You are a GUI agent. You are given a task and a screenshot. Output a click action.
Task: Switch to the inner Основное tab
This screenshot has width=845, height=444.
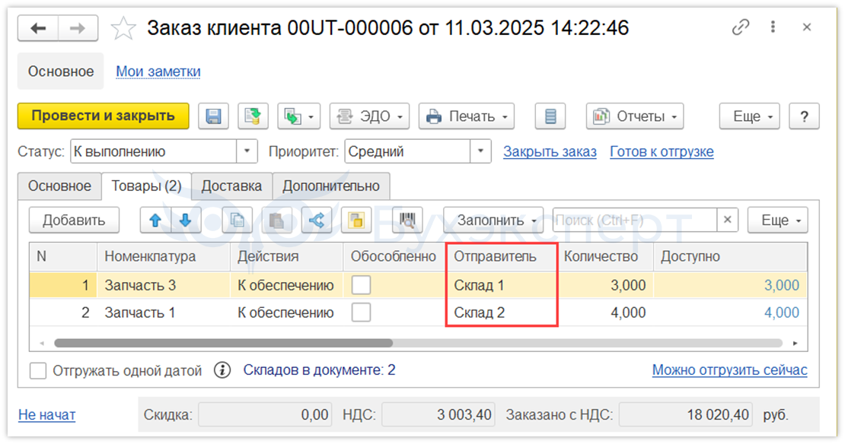(x=59, y=186)
